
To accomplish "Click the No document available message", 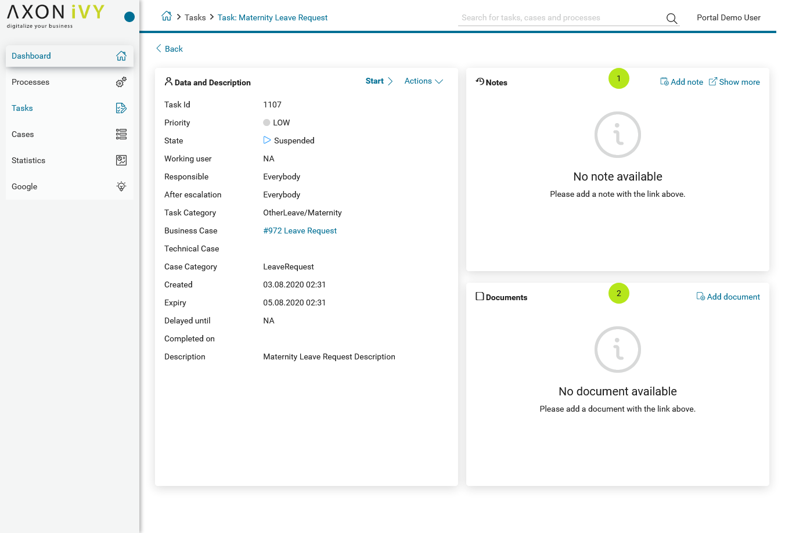I will pos(618,391).
